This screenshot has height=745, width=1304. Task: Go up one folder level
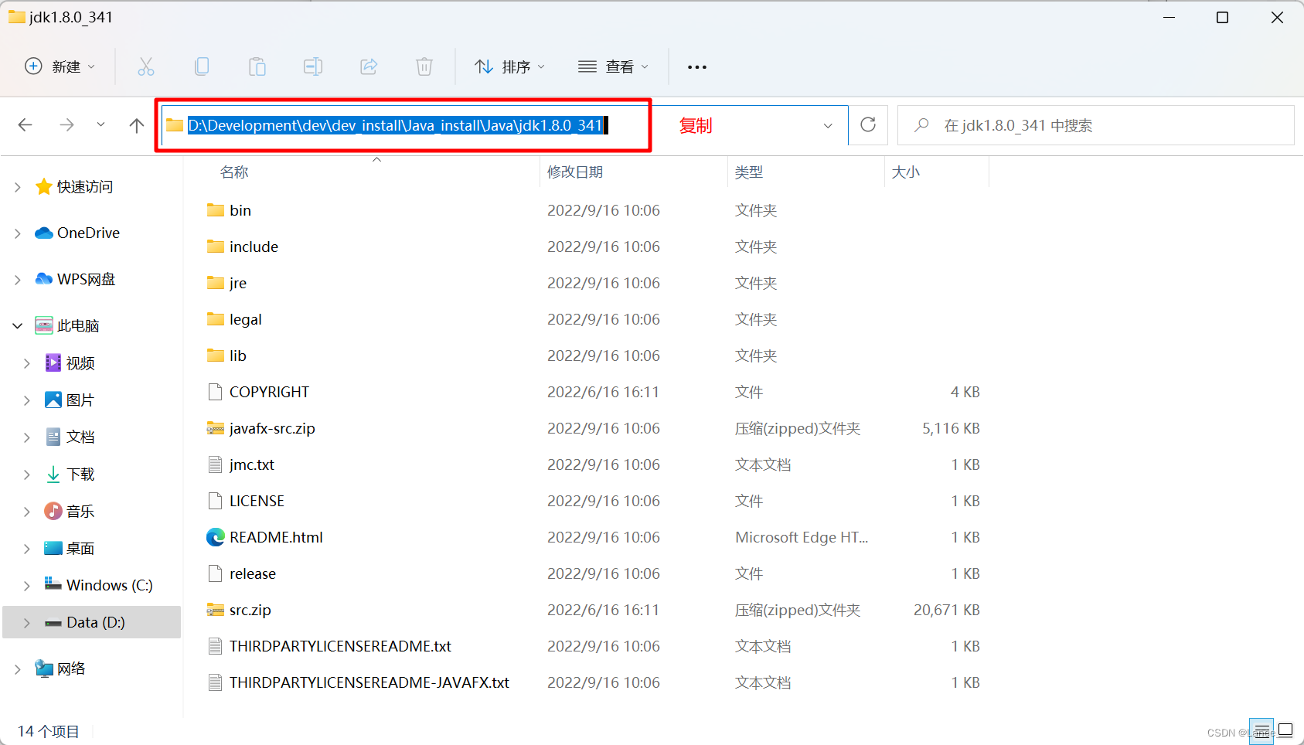coord(137,125)
